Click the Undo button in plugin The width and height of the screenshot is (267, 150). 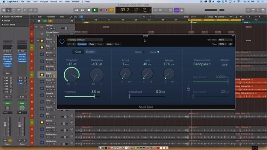(109, 44)
